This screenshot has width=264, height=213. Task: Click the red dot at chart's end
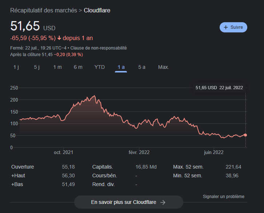(245, 135)
